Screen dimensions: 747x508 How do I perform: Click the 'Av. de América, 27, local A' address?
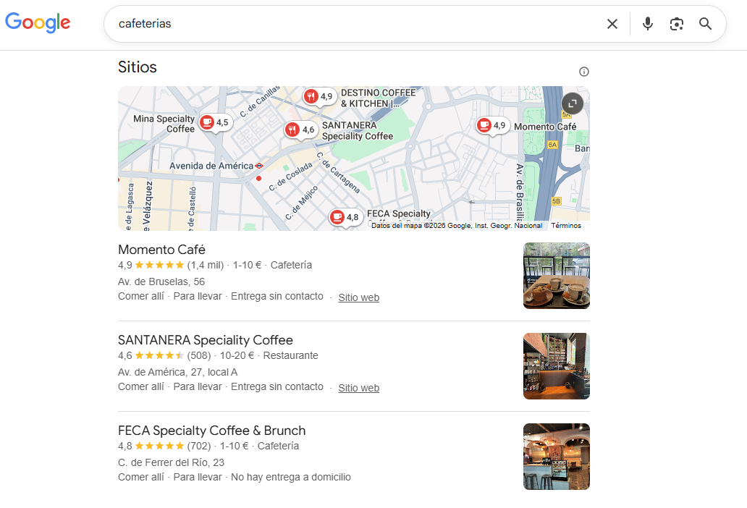177,372
